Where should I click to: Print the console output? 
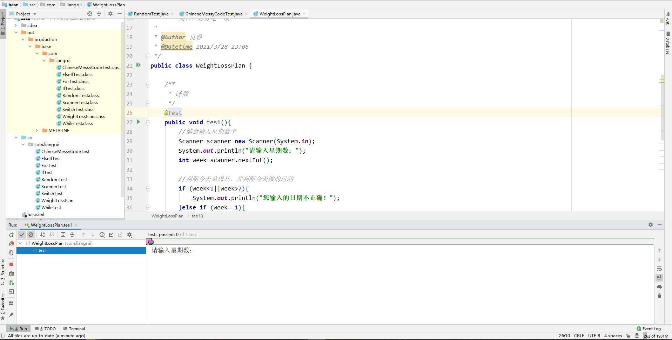coord(659,287)
